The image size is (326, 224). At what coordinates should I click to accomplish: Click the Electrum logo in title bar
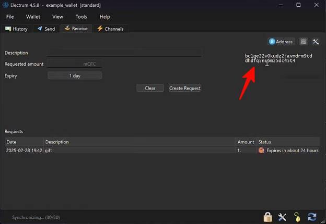pos(5,5)
